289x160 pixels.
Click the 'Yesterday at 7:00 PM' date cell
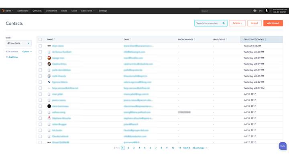click(254, 52)
